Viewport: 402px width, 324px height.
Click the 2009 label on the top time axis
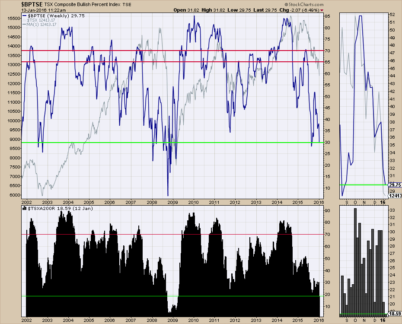(x=172, y=202)
